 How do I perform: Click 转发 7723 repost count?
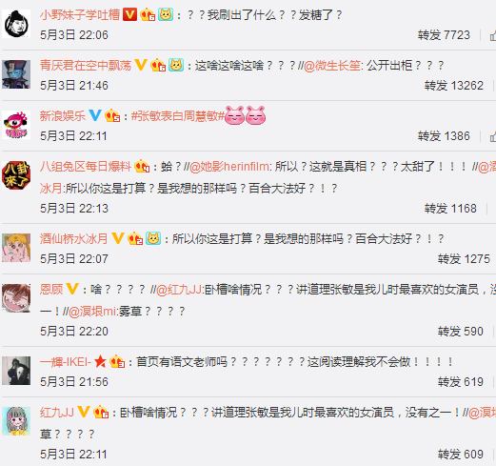coord(444,35)
